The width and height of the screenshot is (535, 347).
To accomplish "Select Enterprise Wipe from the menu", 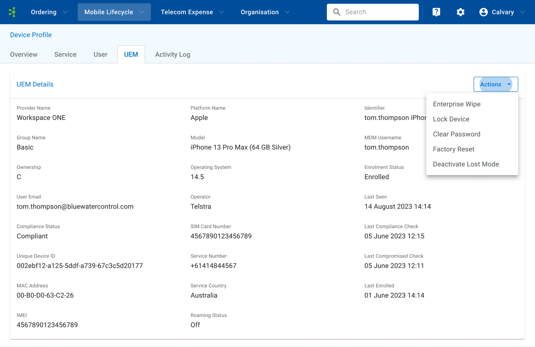I will pyautogui.click(x=457, y=104).
